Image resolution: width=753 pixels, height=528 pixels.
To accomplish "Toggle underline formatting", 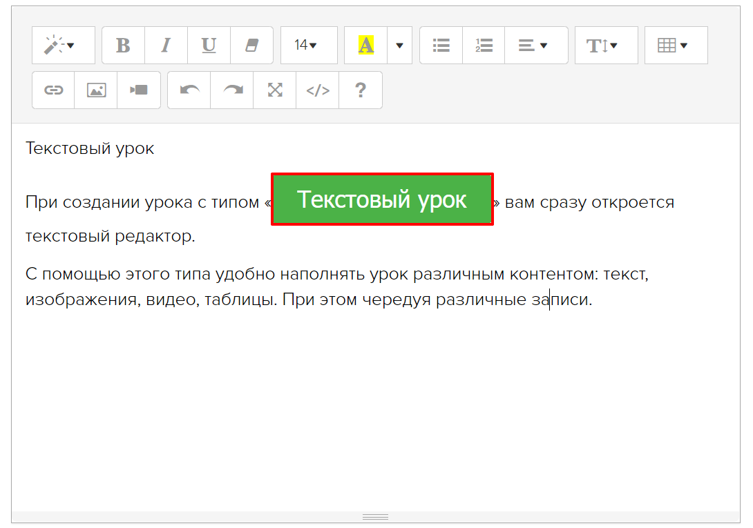I will click(209, 46).
